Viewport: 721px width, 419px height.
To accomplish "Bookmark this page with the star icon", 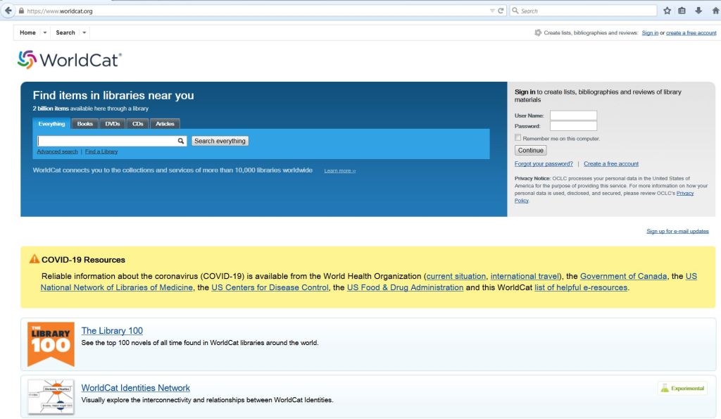I will (x=667, y=11).
